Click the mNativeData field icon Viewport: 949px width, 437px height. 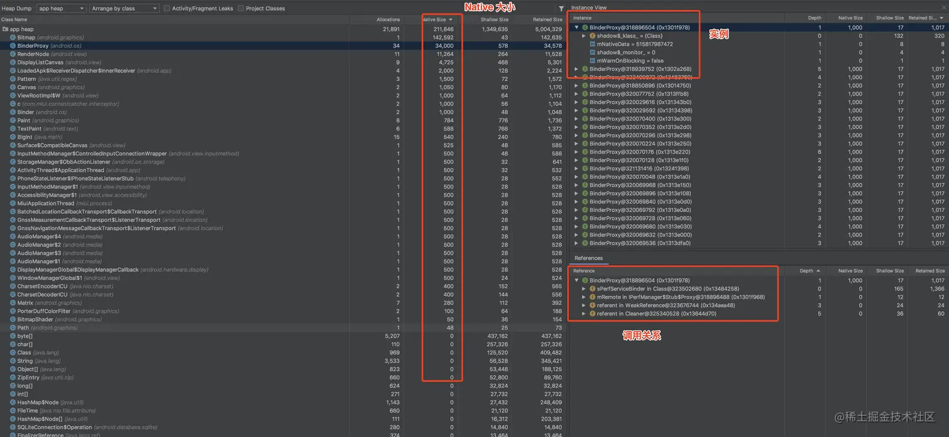(x=592, y=45)
